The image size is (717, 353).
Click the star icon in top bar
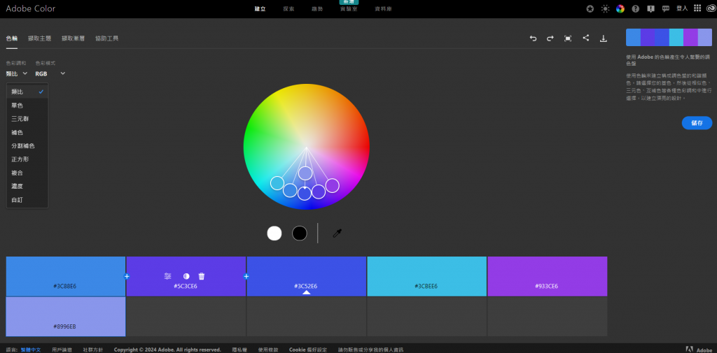coord(590,8)
